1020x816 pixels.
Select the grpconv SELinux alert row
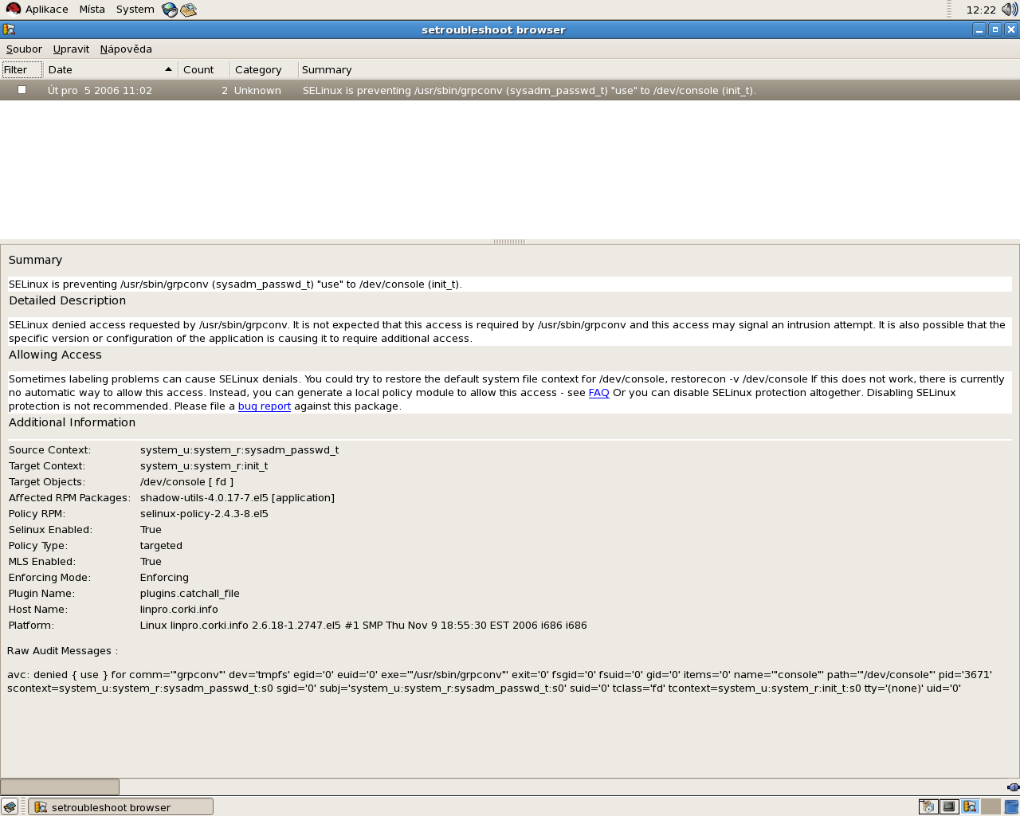pyautogui.click(x=478, y=90)
